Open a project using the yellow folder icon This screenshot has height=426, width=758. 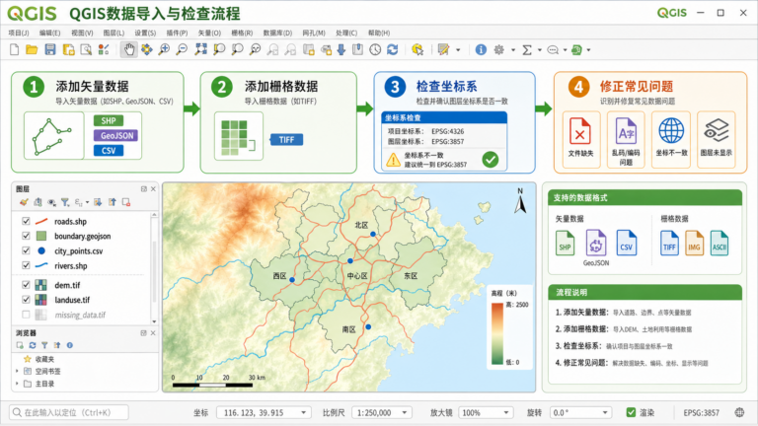(x=32, y=49)
